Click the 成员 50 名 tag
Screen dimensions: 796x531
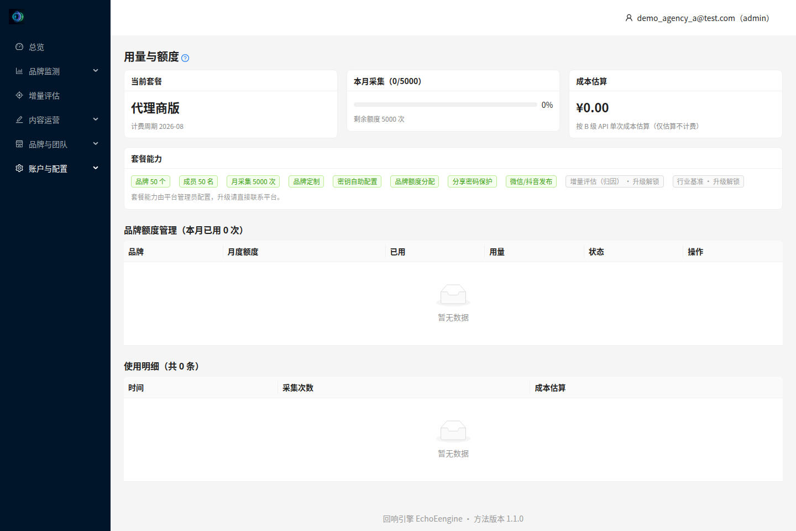pyautogui.click(x=198, y=181)
